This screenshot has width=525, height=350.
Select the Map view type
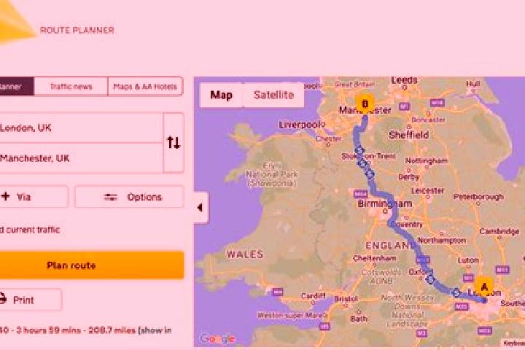point(222,95)
